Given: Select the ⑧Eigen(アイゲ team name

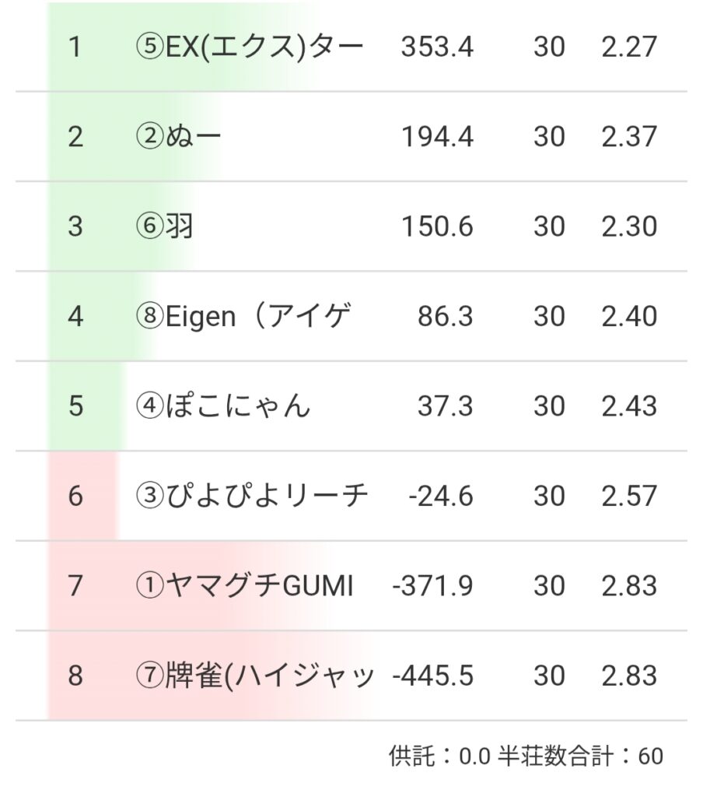Looking at the screenshot, I should 243,317.
